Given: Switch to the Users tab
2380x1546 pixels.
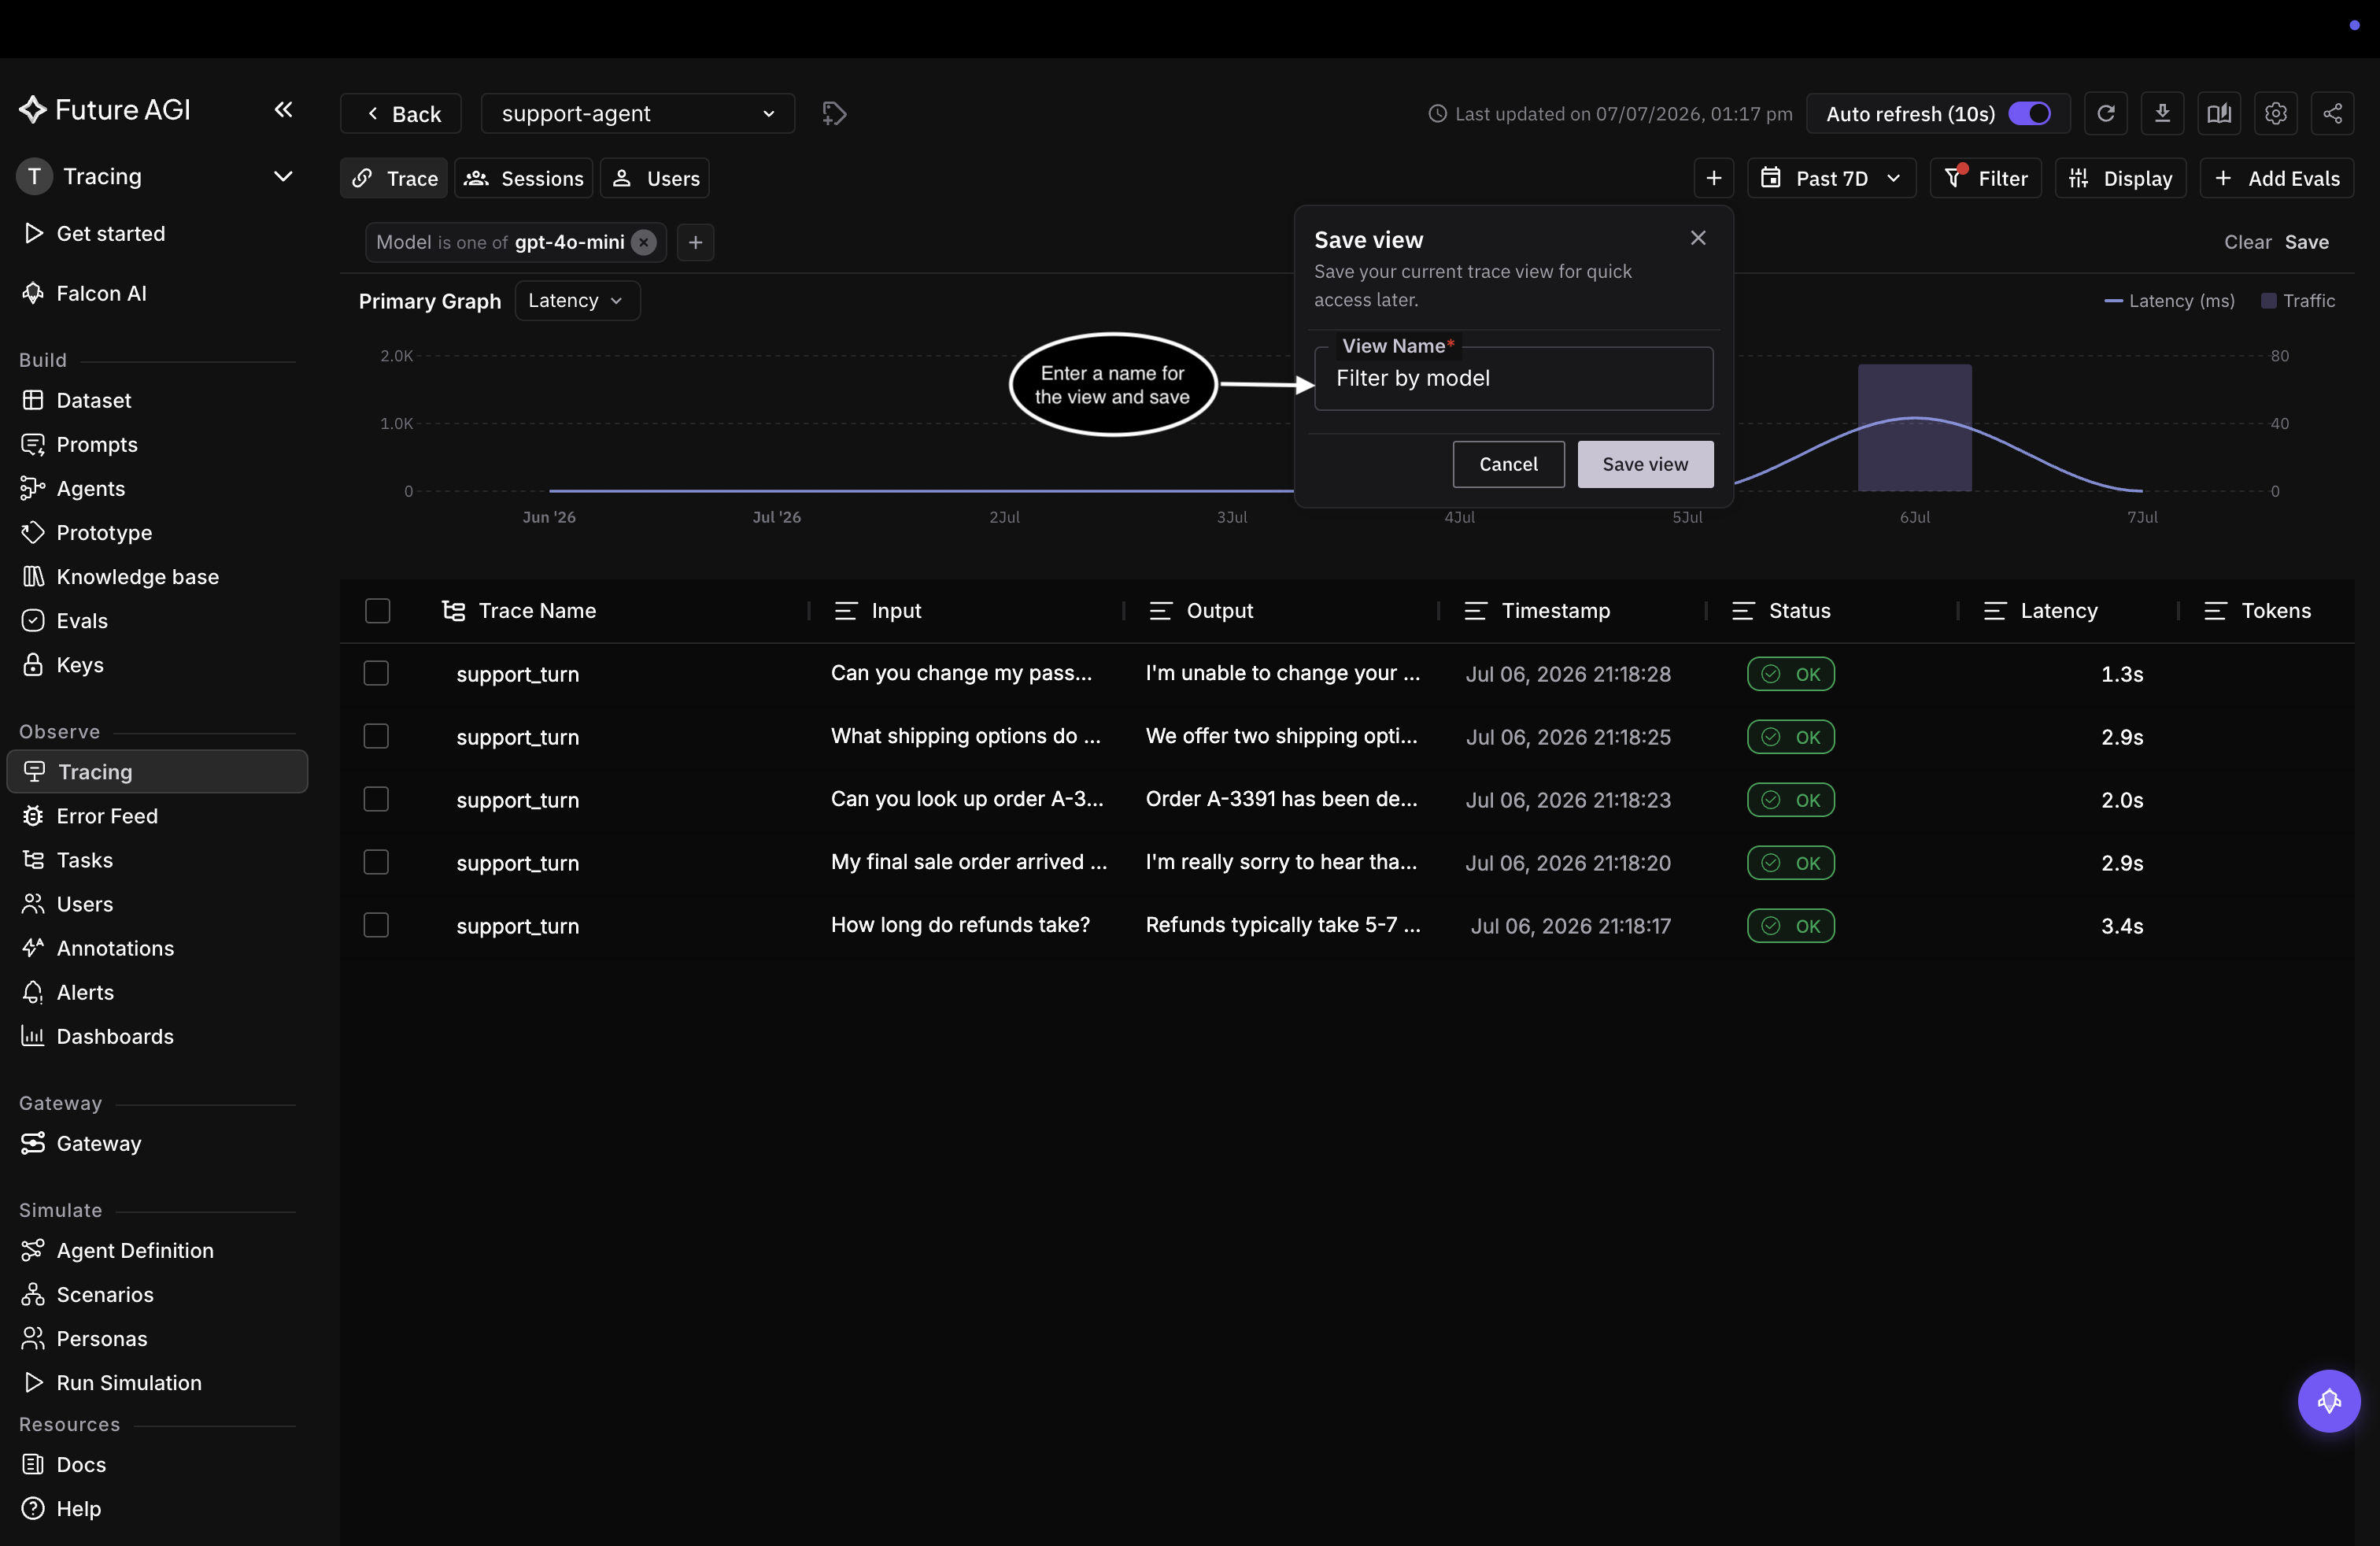Looking at the screenshot, I should (655, 178).
